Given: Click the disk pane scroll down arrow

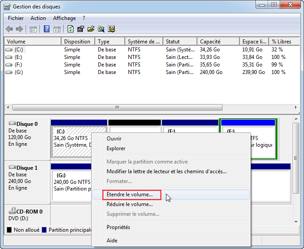Looking at the screenshot, I should click(x=296, y=222).
